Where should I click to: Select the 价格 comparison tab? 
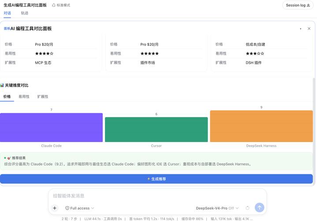click(7, 97)
